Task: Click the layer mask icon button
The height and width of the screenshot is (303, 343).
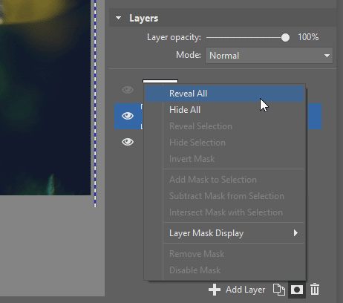Action: [297, 290]
